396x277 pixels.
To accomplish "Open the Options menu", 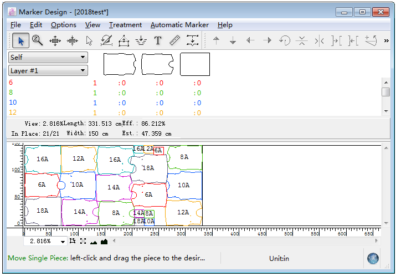I will [x=64, y=25].
